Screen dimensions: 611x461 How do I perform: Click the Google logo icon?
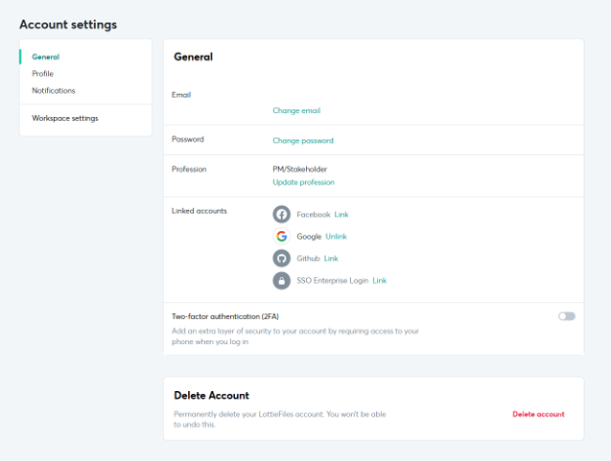(281, 236)
